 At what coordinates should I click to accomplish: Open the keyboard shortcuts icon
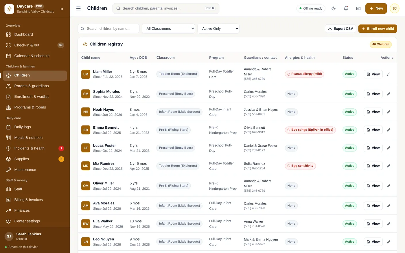(358, 8)
